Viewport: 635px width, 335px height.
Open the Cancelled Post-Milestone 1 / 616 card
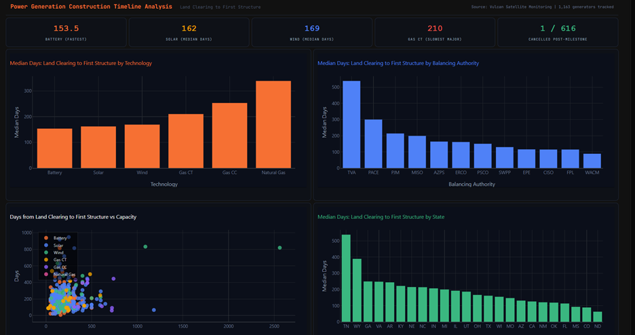point(558,32)
